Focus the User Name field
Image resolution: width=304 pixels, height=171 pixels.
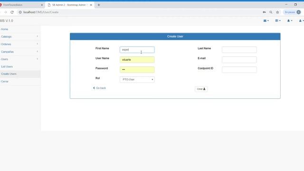coord(137,60)
